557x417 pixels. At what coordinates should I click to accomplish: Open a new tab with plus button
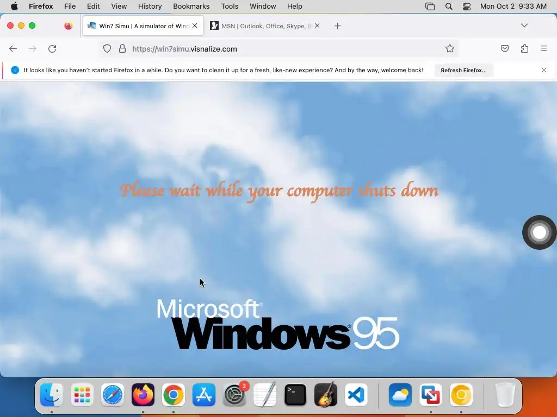click(337, 26)
